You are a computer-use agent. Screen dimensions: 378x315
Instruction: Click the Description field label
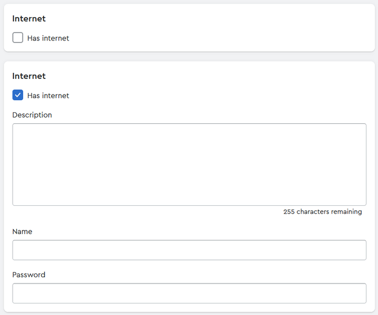click(x=32, y=115)
